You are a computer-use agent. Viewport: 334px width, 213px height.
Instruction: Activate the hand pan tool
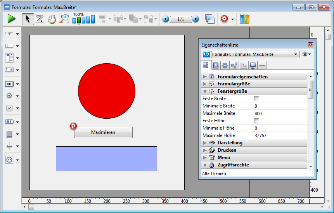52,19
